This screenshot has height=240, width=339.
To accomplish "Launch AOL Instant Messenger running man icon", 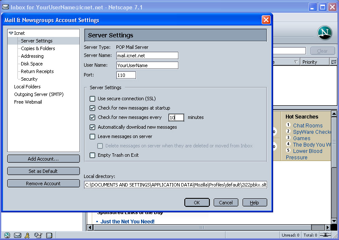I will click(27, 235).
